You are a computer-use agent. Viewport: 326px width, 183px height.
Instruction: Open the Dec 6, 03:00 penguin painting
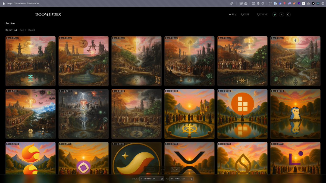coord(295,114)
